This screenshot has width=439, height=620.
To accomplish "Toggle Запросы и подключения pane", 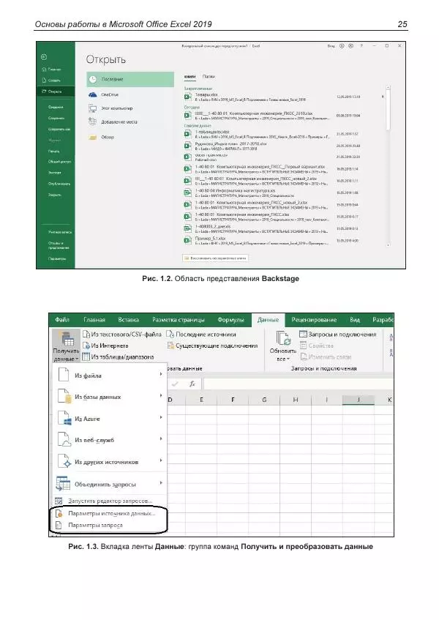I will (x=338, y=335).
